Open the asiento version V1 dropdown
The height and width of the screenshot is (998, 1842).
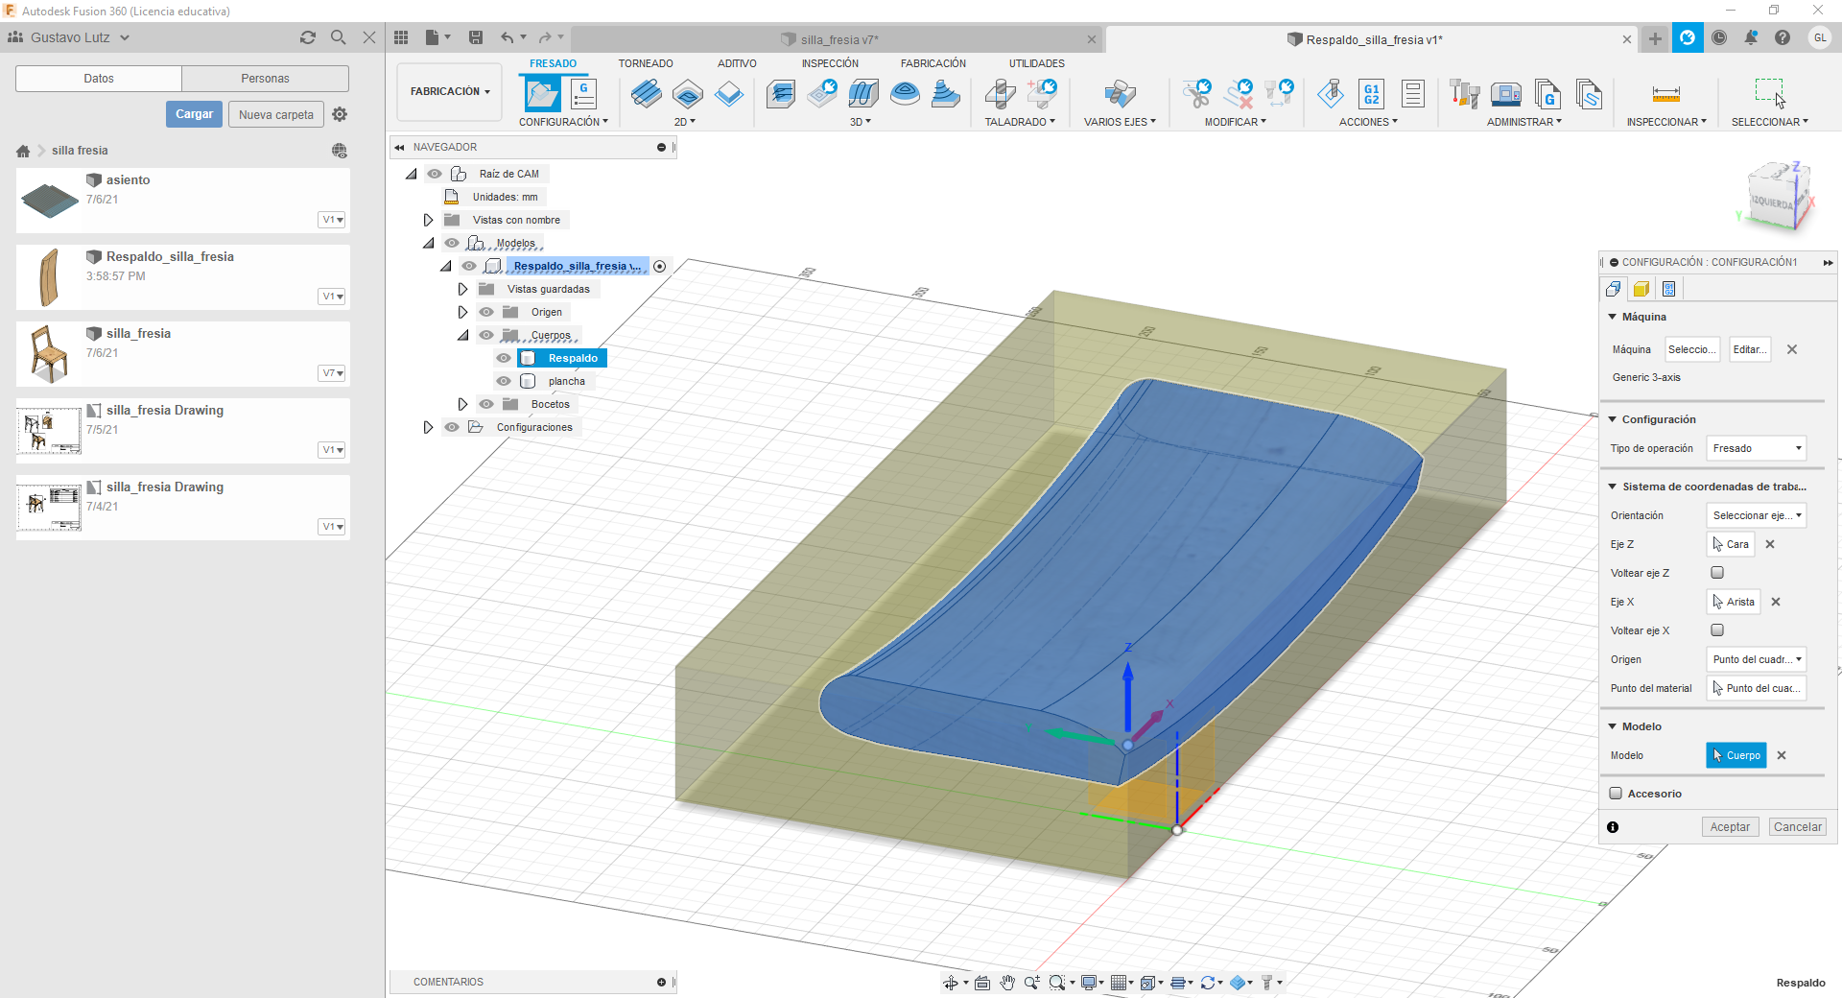pos(332,220)
